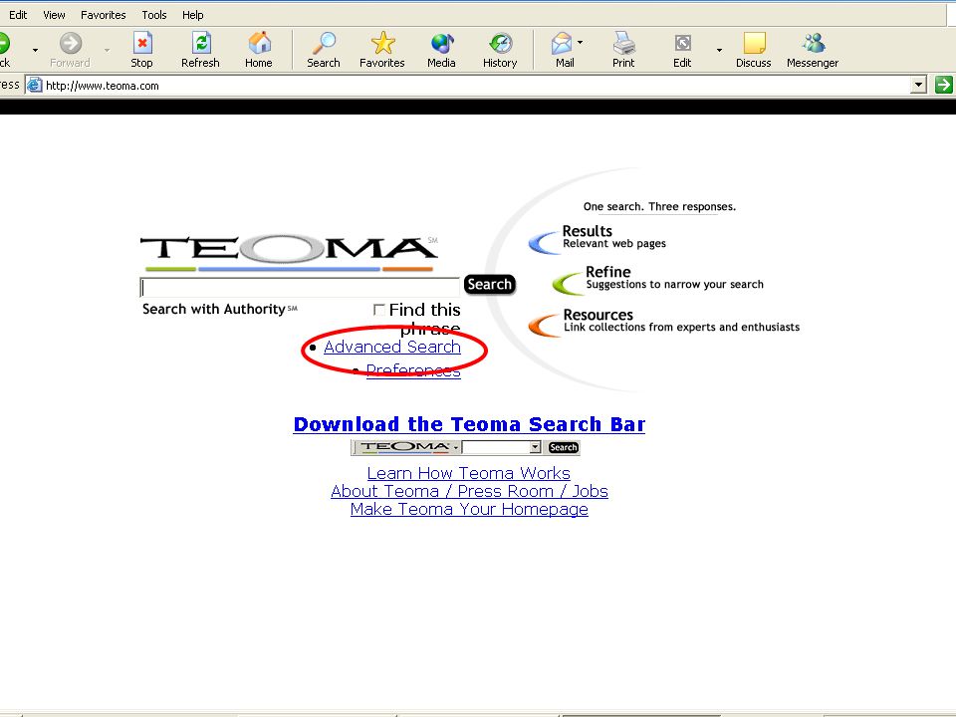Click the Teoma logo image
The image size is (956, 717).
289,252
